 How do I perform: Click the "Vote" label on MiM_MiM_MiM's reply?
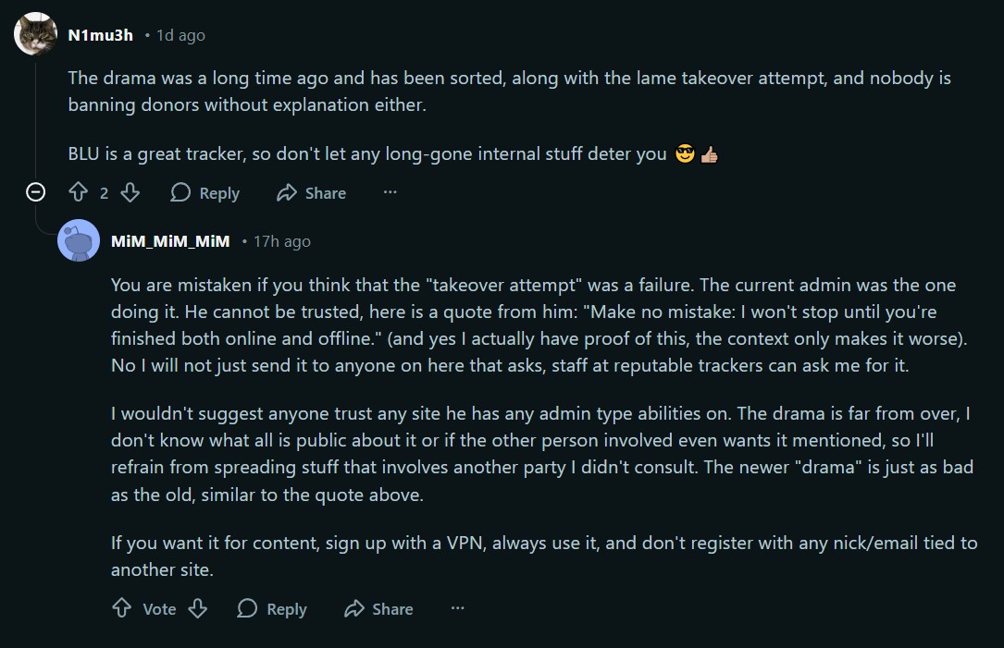(x=159, y=608)
